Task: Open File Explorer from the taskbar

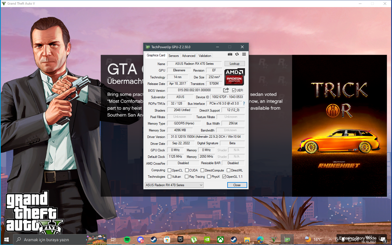Action: [x=247, y=240]
